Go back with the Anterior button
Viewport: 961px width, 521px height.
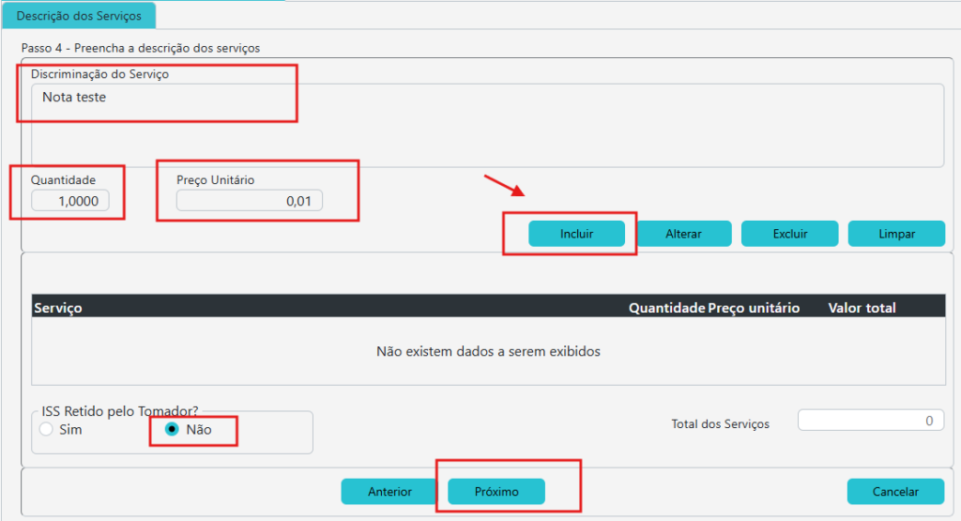click(389, 492)
